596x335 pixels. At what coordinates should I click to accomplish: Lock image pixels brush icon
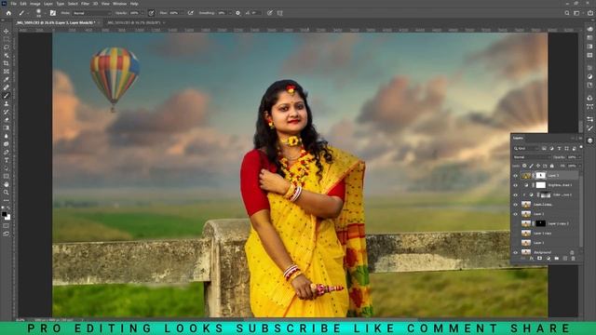(x=532, y=166)
